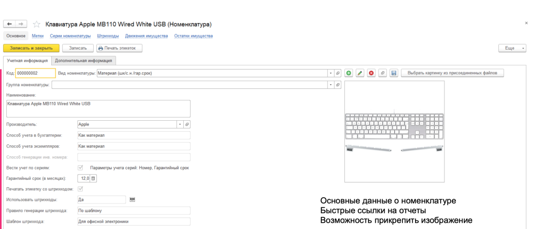Click the forward navigation arrow
The height and width of the screenshot is (229, 536).
[x=21, y=24]
